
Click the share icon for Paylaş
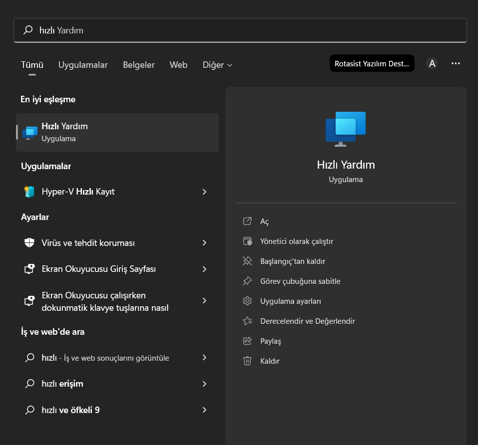[x=247, y=341]
